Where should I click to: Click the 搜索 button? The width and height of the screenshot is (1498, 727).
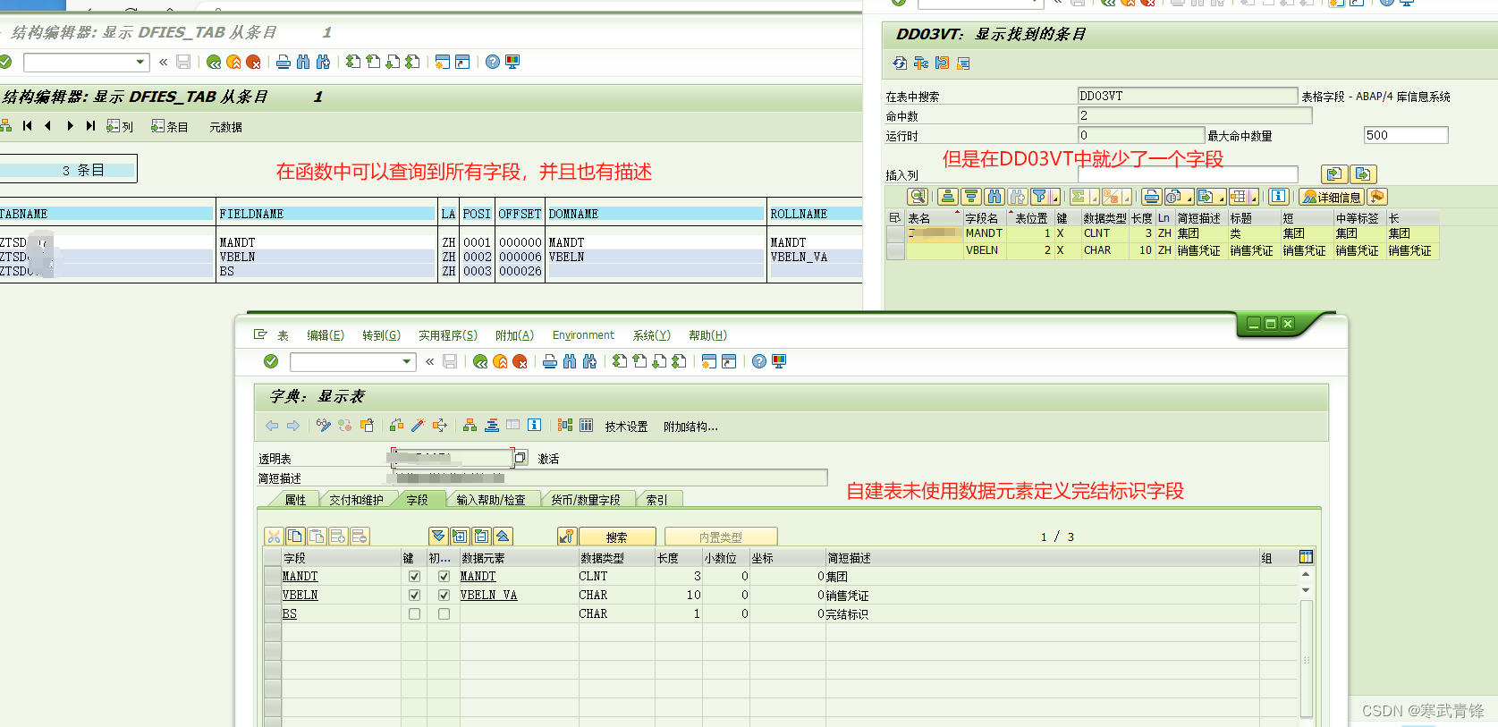pyautogui.click(x=617, y=537)
